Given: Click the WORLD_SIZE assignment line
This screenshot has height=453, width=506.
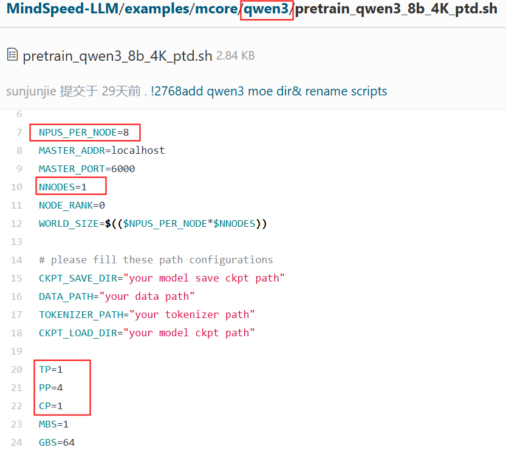Looking at the screenshot, I should point(153,224).
